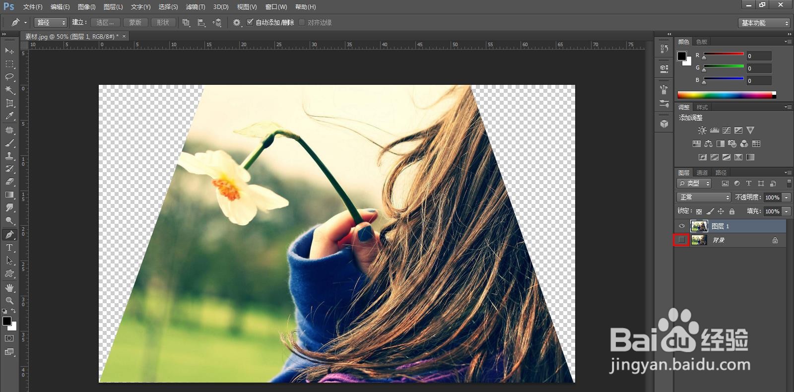Viewport: 794px width, 392px height.
Task: Add a Photo Filter adjustment
Action: (732, 144)
